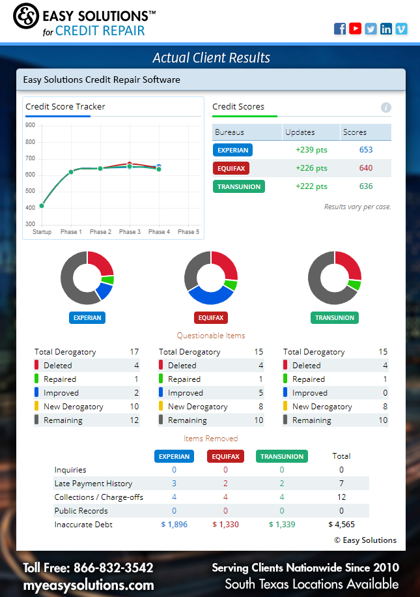Click the Phase 5 axis label

tap(188, 231)
